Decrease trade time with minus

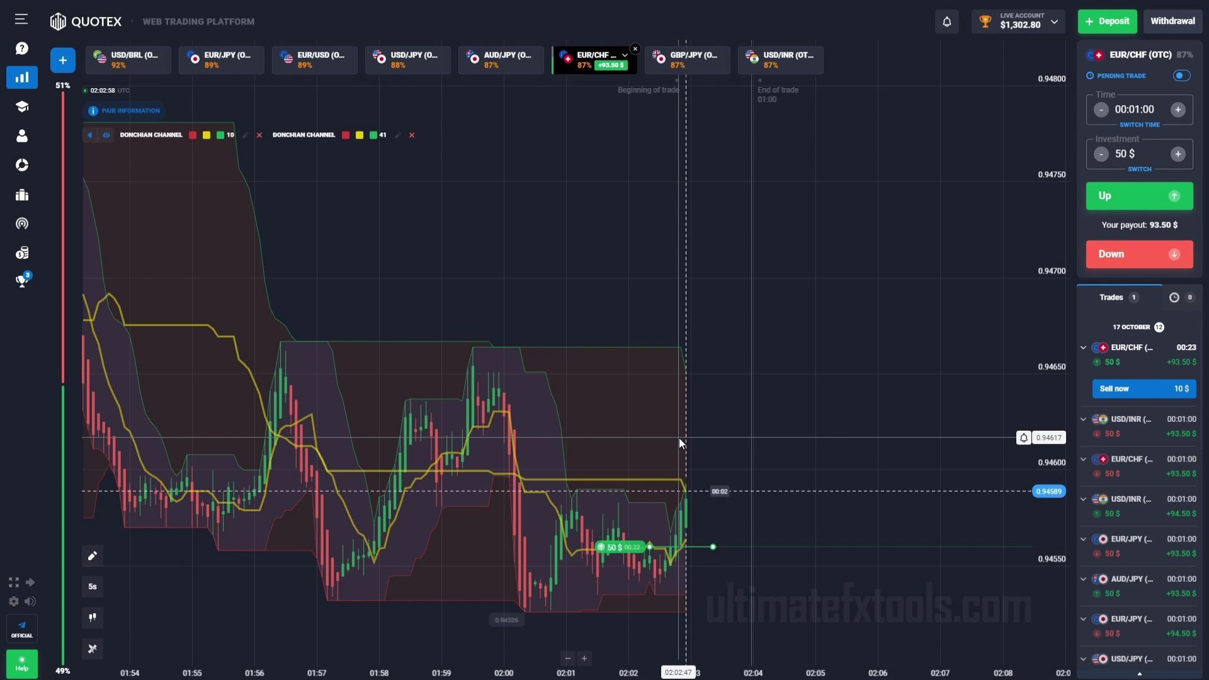(1101, 110)
